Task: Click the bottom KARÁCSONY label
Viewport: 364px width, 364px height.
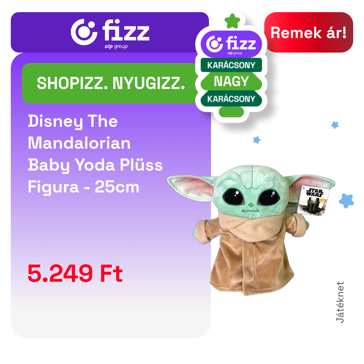Action: [231, 99]
